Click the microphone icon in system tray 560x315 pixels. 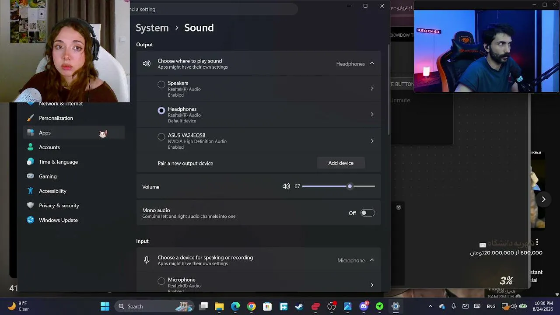[x=454, y=306]
